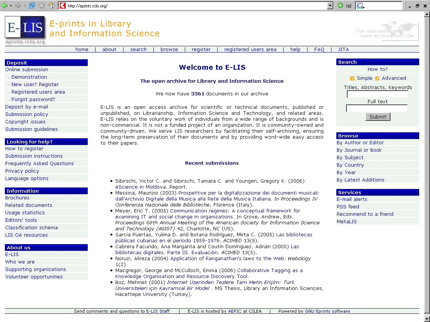The height and width of the screenshot is (322, 430).
Task: Click the Stop loading icon
Action: click(x=42, y=6)
